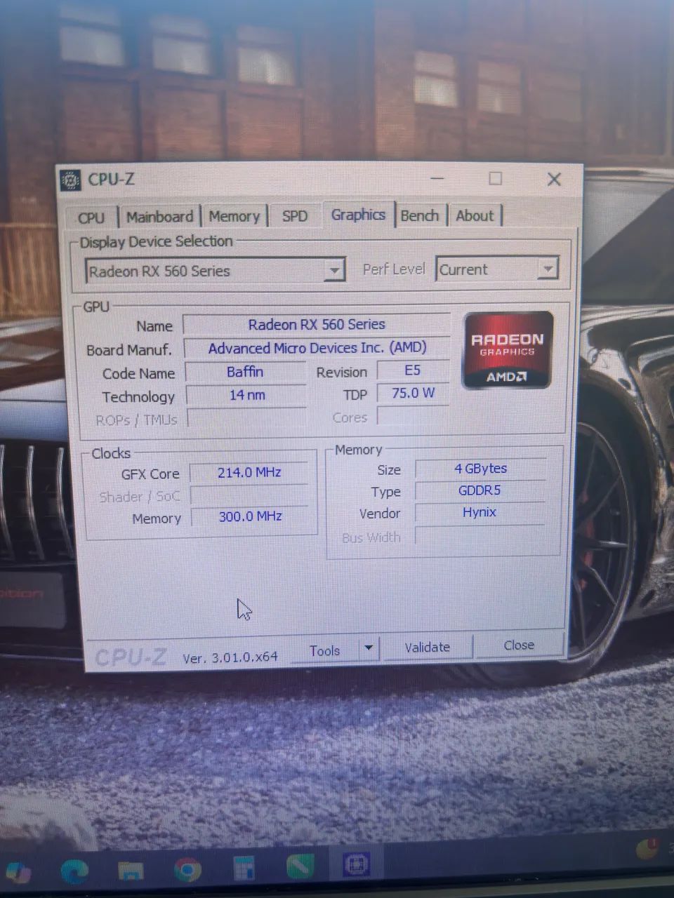Click the empty Shader / SoC field
Screen dimensions: 674x898
coord(249,495)
